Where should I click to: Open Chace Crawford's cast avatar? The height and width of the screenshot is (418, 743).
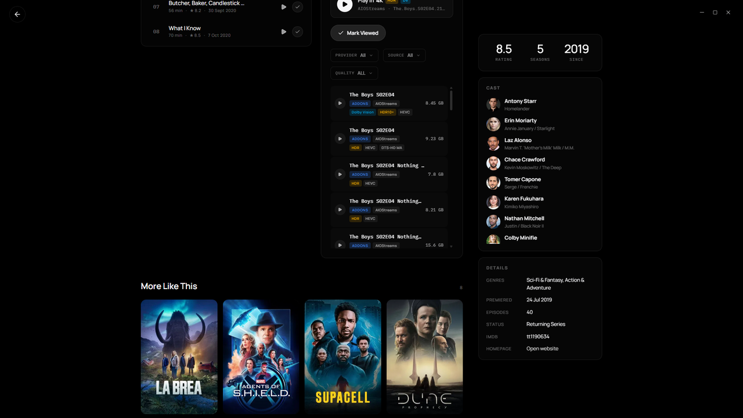(x=493, y=163)
